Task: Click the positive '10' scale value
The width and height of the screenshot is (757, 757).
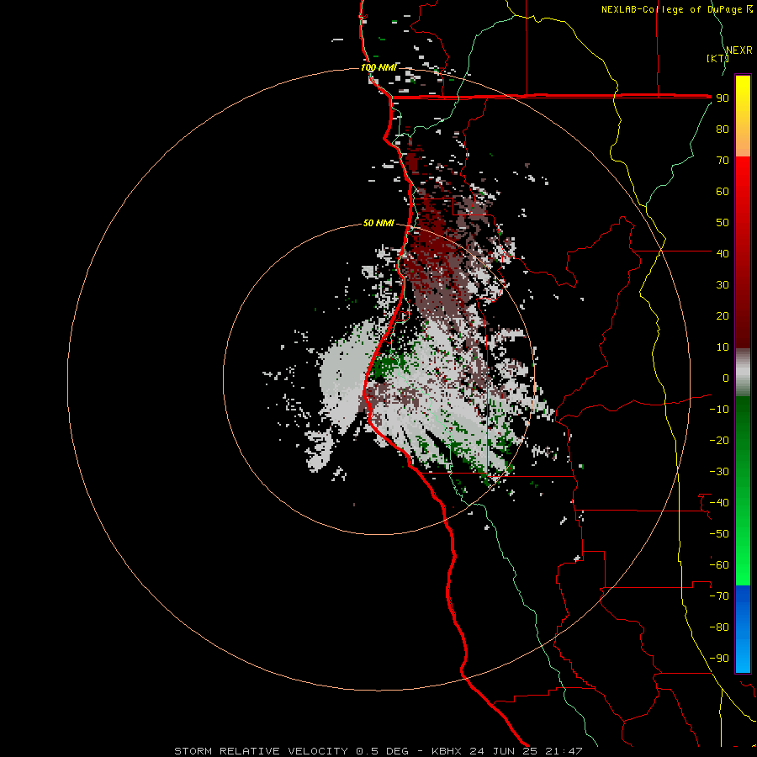Action: pos(723,347)
